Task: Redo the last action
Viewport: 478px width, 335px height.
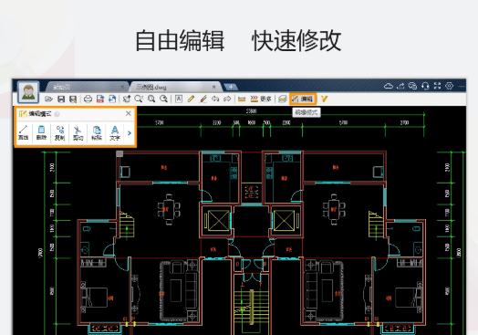Action: (227, 99)
